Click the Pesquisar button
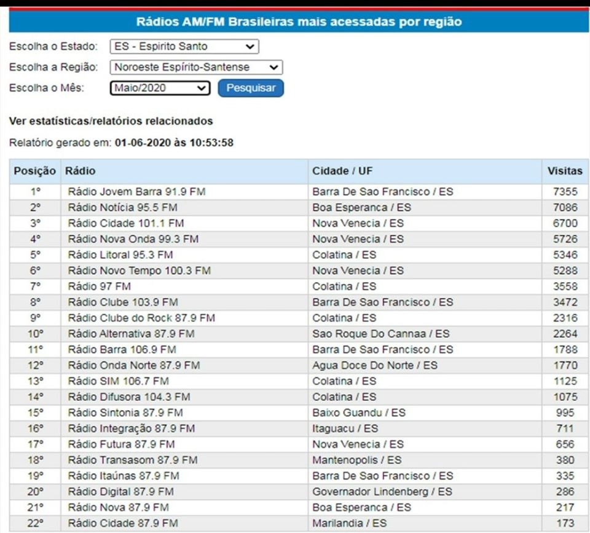The image size is (590, 533). coord(251,88)
